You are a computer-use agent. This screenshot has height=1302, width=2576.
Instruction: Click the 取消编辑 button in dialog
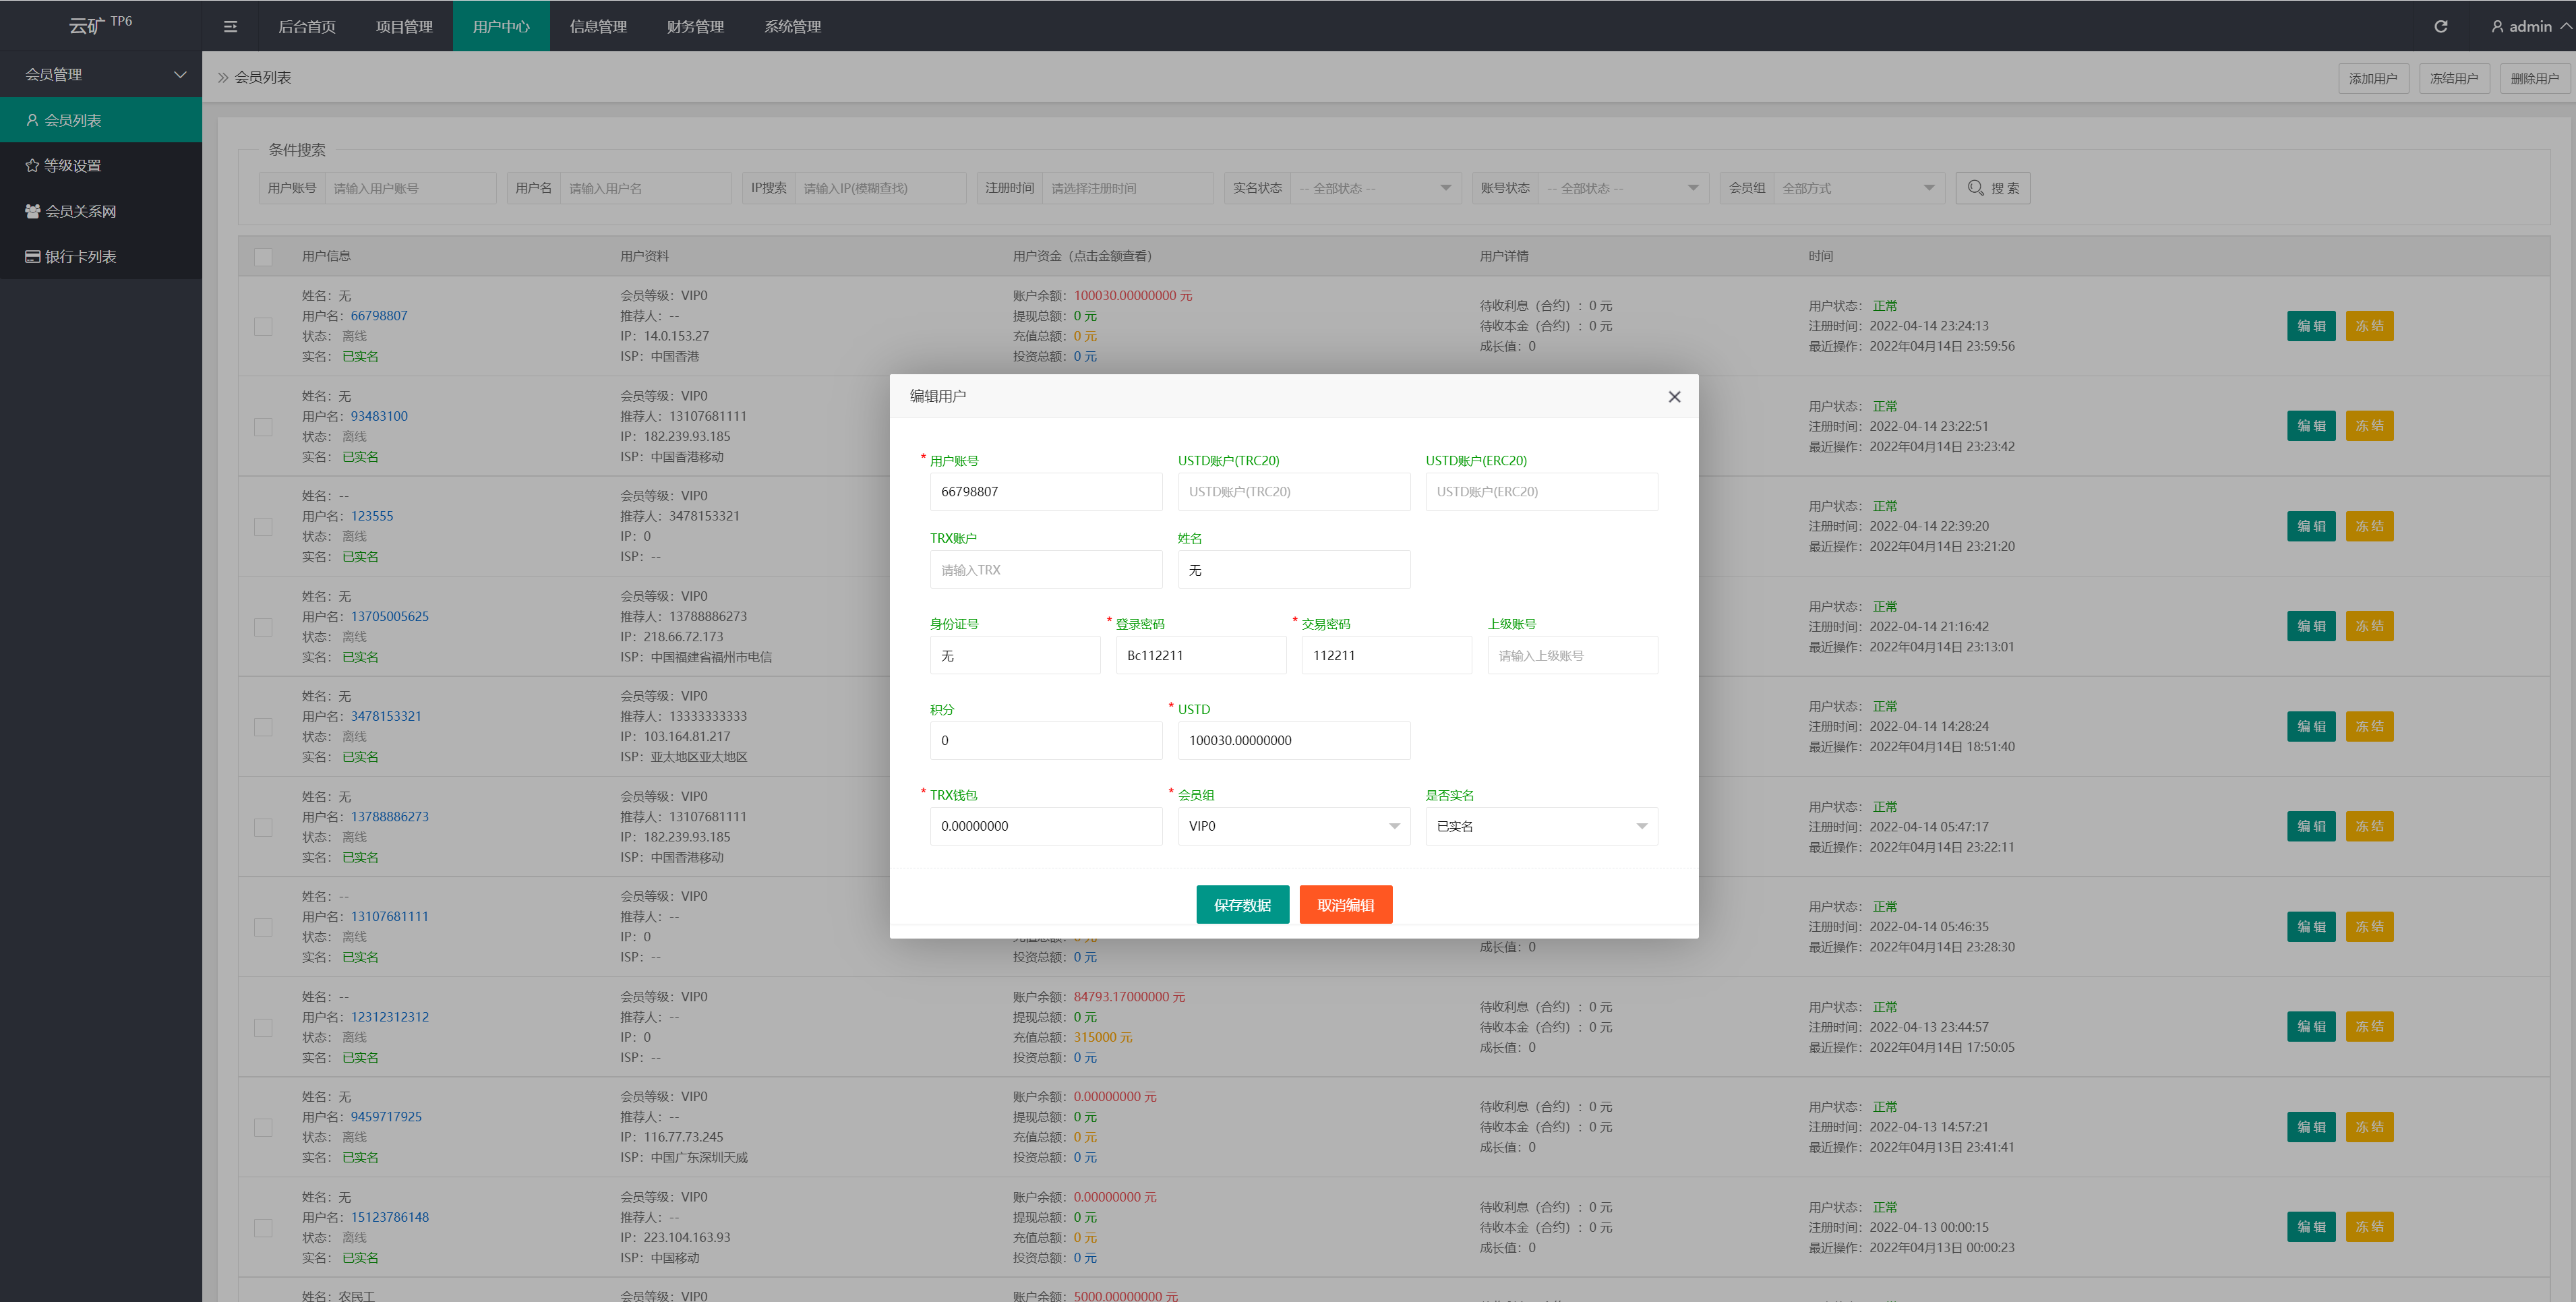click(x=1344, y=905)
